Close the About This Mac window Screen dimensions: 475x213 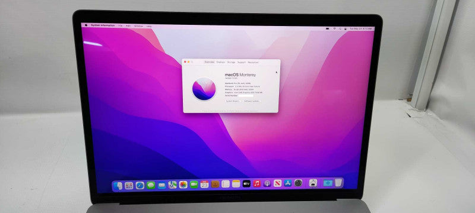pos(185,62)
